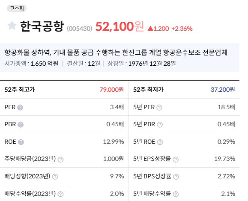Click the price change ▲1,200
The height and width of the screenshot is (201, 248).
(x=158, y=29)
